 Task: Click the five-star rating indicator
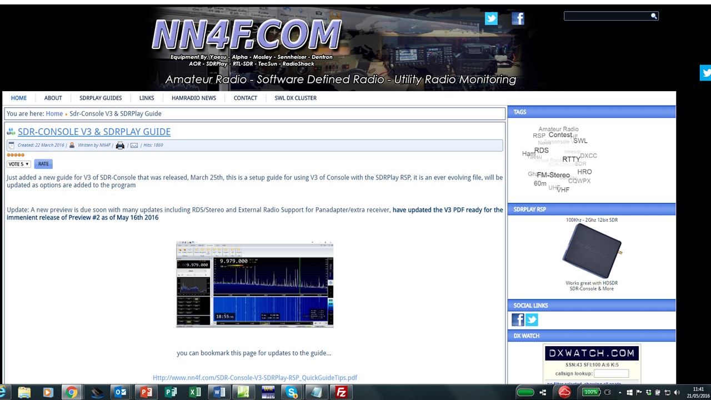coord(16,155)
